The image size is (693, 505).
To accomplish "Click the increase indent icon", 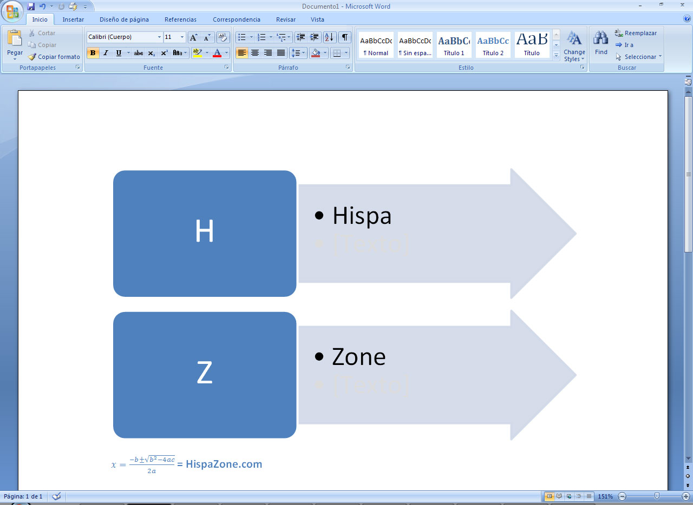I will pos(315,37).
